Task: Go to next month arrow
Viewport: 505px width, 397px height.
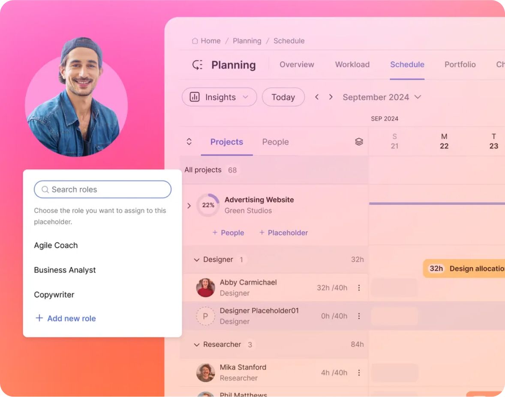Action: (x=331, y=97)
